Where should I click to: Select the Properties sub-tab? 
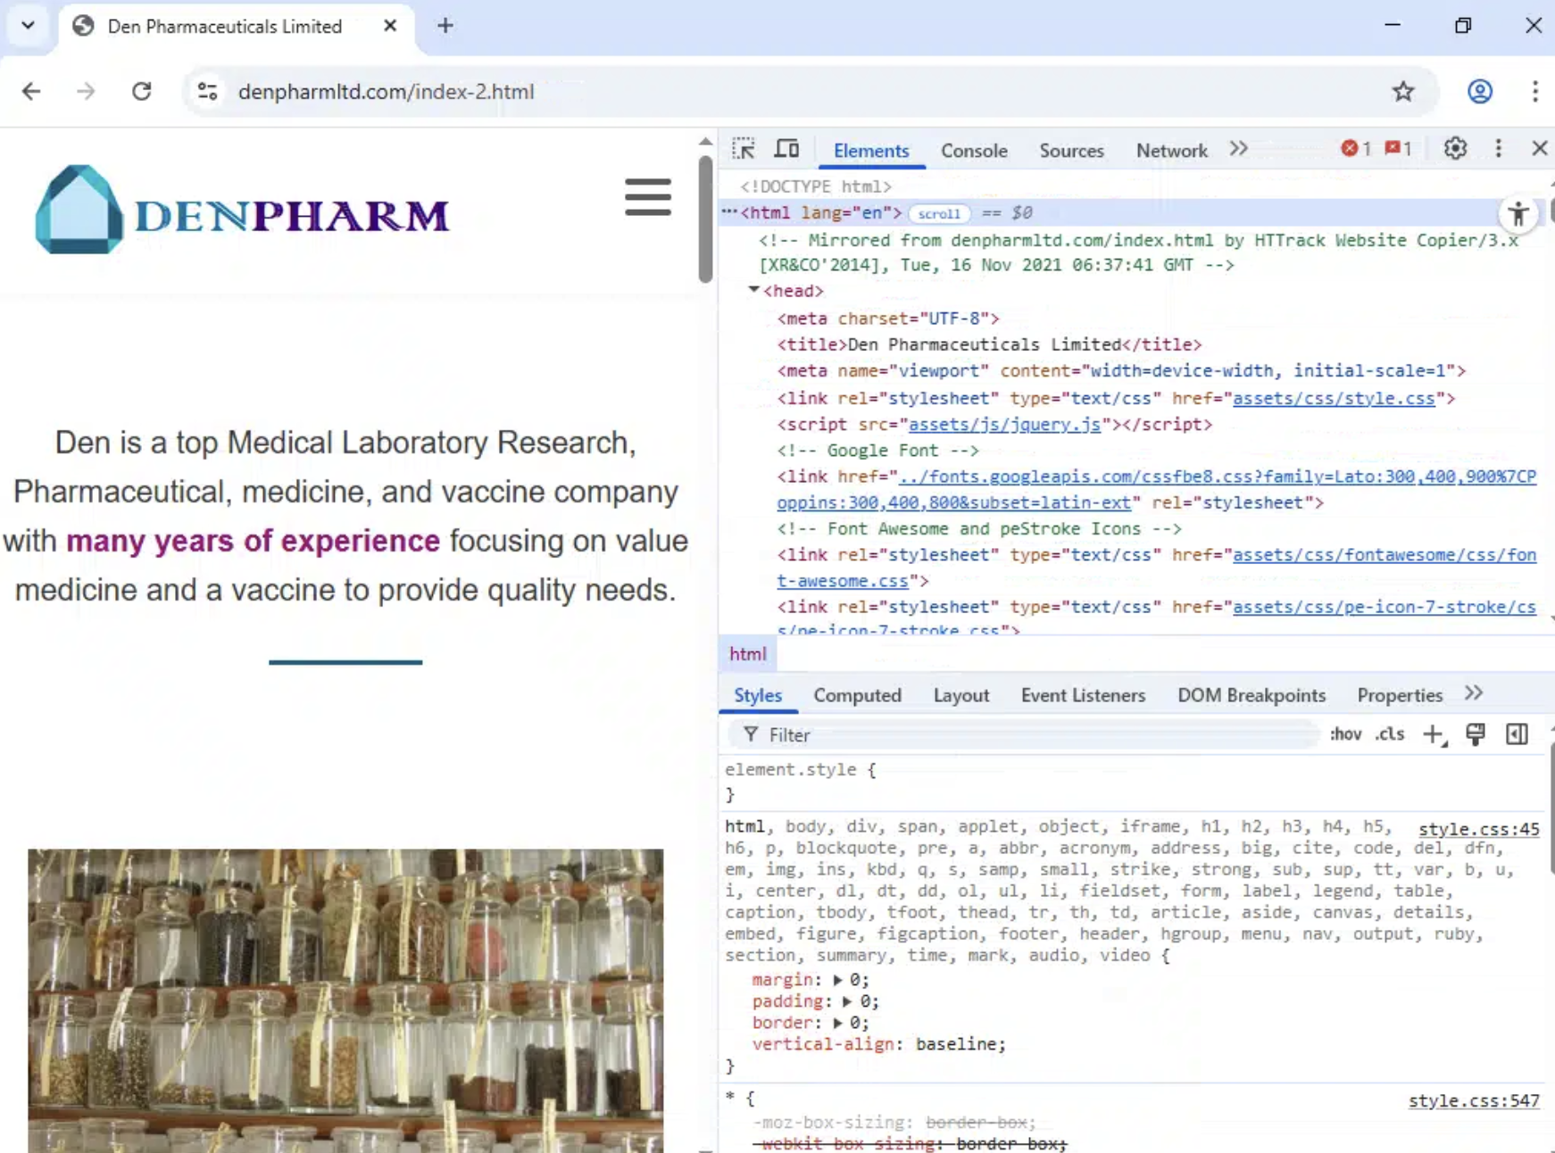click(1400, 695)
